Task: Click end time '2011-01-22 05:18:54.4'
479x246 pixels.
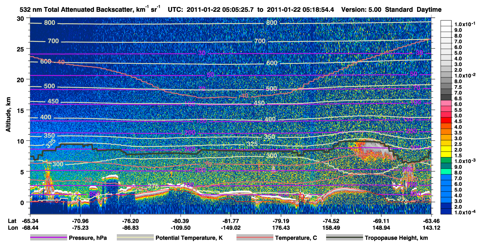Action: tap(301, 10)
